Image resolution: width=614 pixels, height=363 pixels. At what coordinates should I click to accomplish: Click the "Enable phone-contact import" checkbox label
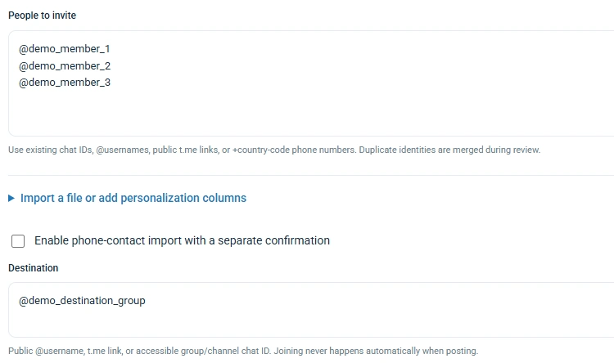coord(182,240)
